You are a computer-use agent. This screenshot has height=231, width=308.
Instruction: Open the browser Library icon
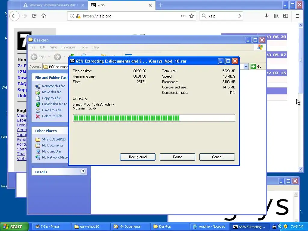tap(276, 16)
